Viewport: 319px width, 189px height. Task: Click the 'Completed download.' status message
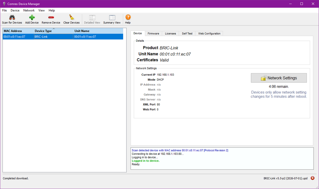(16, 178)
